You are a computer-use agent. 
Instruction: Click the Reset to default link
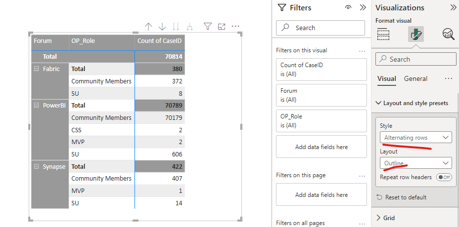(x=406, y=197)
